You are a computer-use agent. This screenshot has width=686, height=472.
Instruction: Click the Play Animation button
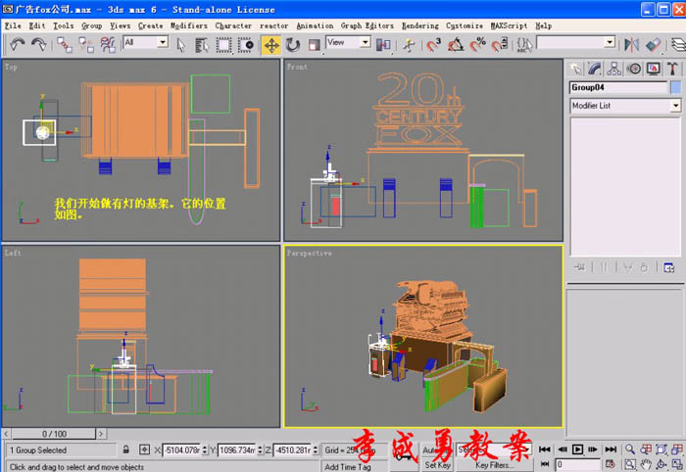tap(577, 449)
